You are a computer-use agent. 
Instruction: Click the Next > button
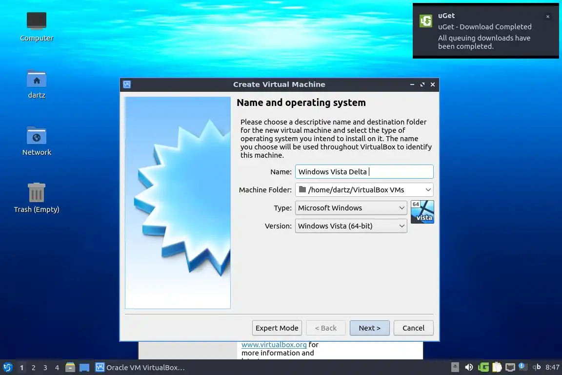(x=369, y=328)
